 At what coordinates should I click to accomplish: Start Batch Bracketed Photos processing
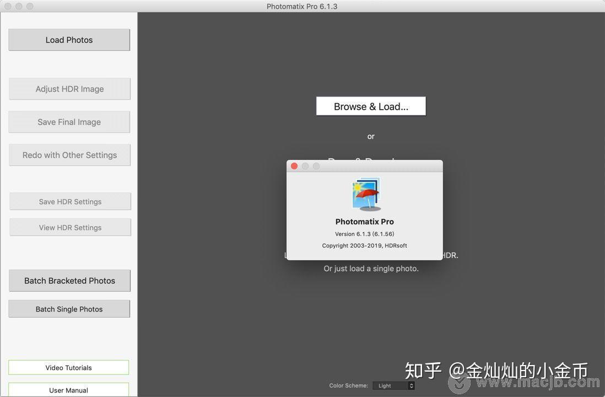(69, 281)
